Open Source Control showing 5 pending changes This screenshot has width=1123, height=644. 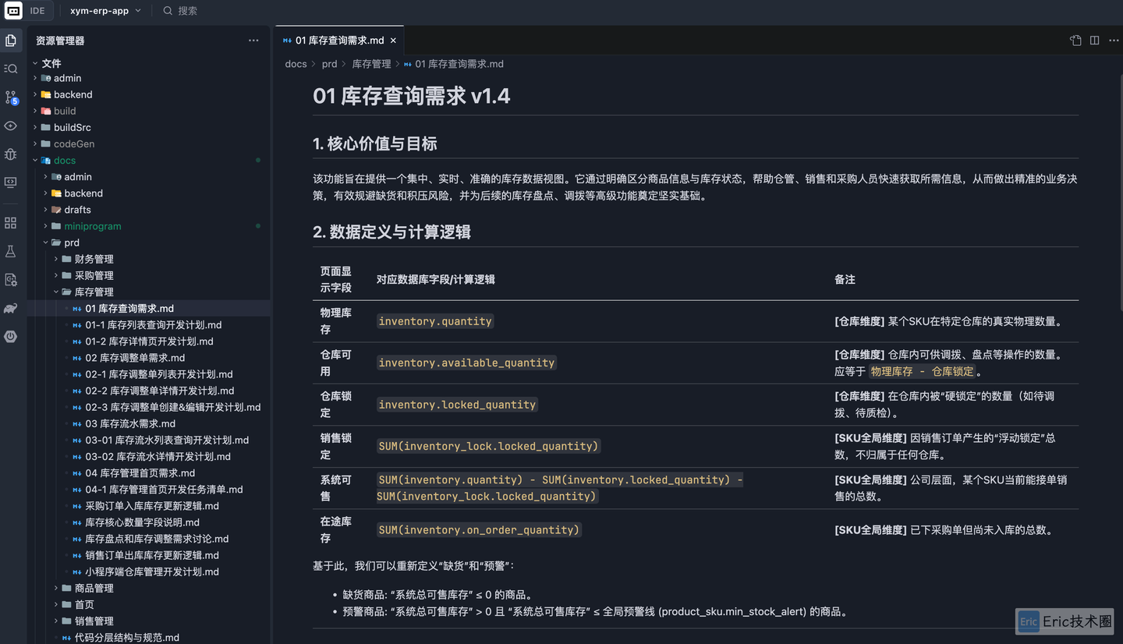pyautogui.click(x=11, y=97)
